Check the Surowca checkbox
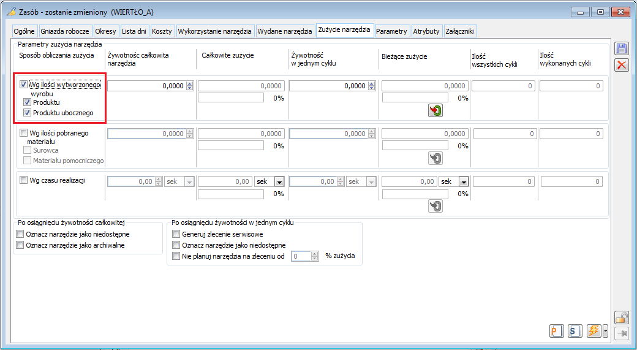Viewport: 637px width, 350px height. [27, 150]
